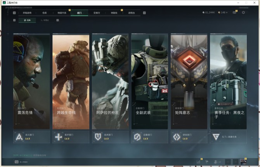Click the first empty squad plus slot

228,162
